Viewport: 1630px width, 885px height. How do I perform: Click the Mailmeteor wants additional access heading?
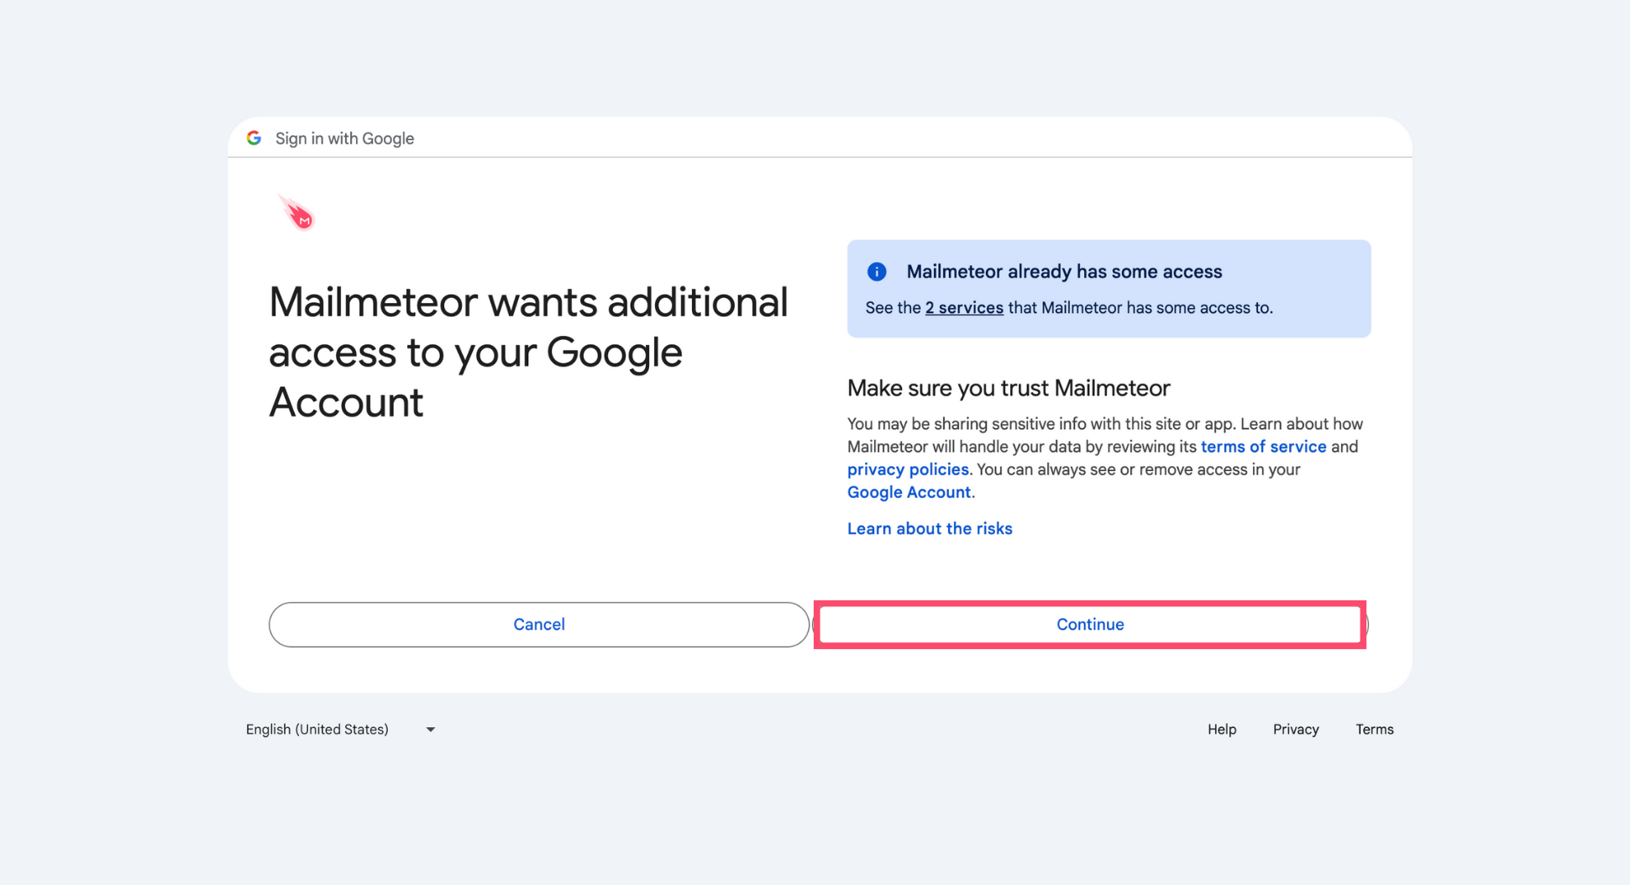[528, 352]
